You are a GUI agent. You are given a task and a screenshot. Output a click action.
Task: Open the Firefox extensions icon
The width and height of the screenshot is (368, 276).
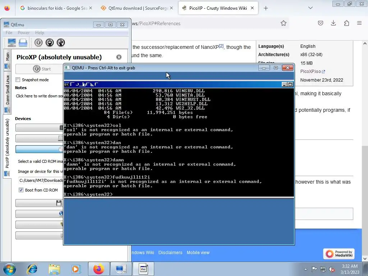pos(346,23)
